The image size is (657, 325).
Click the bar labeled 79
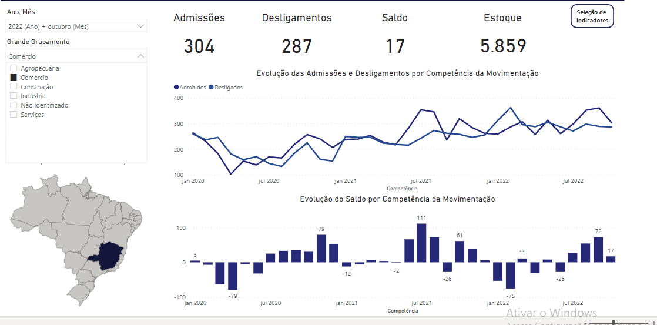tap(321, 249)
